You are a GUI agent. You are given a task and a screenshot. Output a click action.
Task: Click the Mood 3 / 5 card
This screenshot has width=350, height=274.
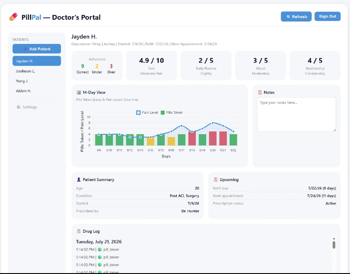[x=261, y=65]
